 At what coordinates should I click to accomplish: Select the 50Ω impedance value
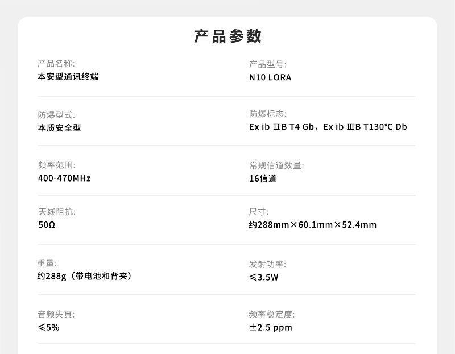[46, 225]
